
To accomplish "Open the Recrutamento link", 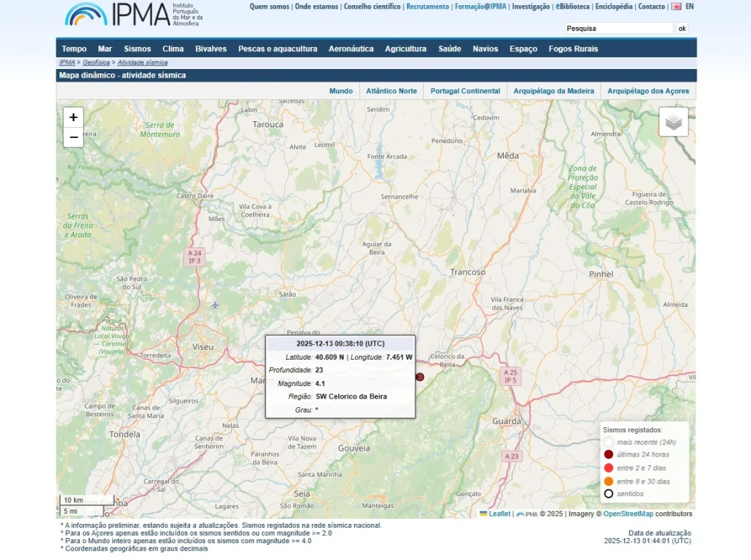I will (x=428, y=7).
